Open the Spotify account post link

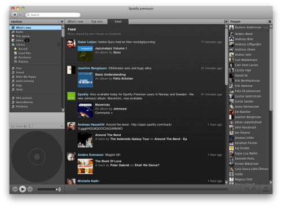pos(83,94)
